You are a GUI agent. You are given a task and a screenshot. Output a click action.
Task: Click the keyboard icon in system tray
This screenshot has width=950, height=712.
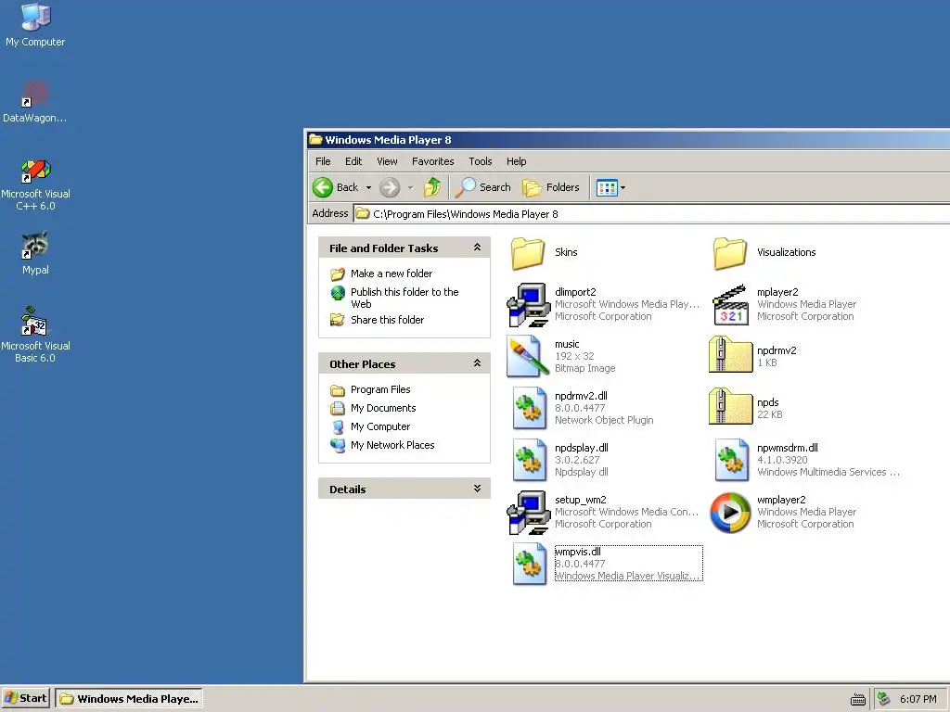coord(858,699)
